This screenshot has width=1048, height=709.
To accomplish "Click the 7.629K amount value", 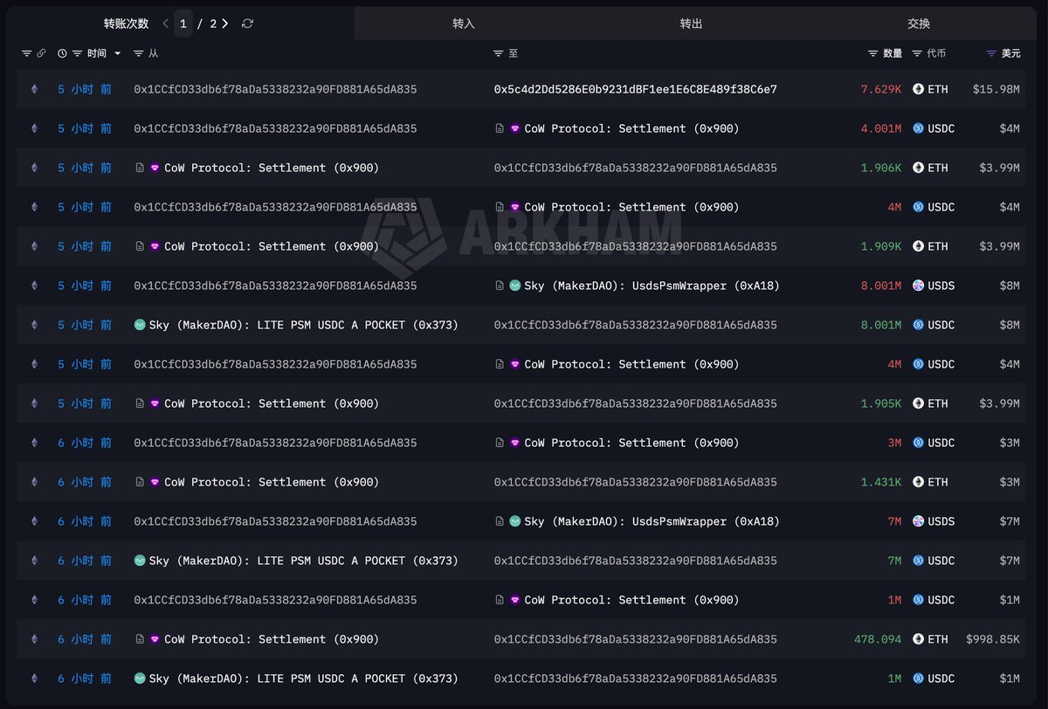I will coord(881,89).
